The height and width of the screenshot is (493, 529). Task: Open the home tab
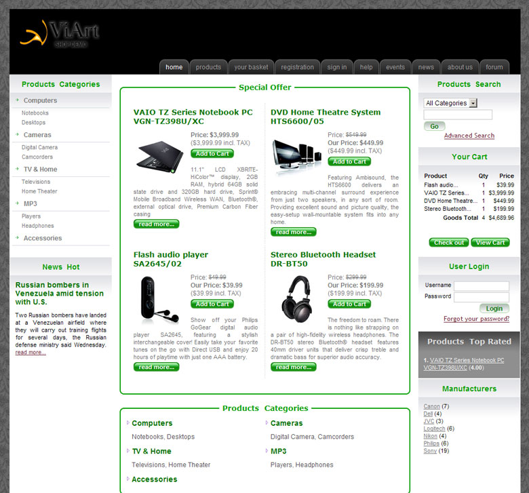click(x=174, y=67)
